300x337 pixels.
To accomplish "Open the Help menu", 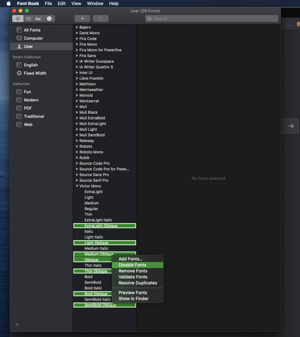I will [114, 3].
